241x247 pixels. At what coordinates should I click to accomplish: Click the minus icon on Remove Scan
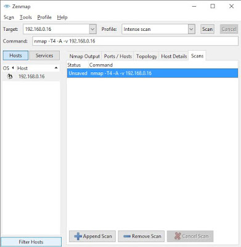pos(127,236)
